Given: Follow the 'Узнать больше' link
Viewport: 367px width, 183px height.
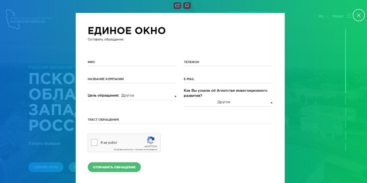Looking at the screenshot, I should click(44, 143).
